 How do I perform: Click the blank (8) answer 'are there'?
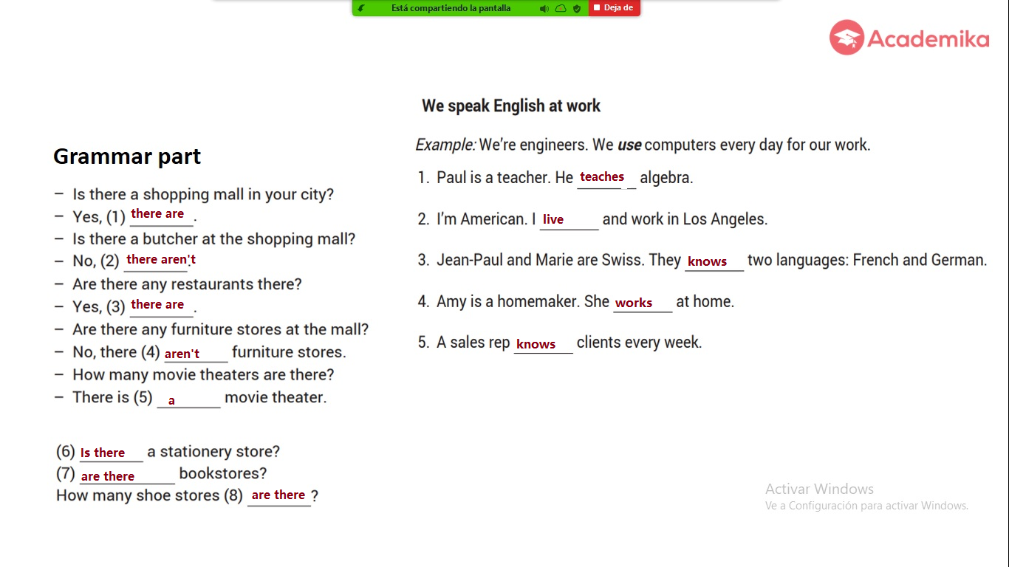(x=278, y=495)
